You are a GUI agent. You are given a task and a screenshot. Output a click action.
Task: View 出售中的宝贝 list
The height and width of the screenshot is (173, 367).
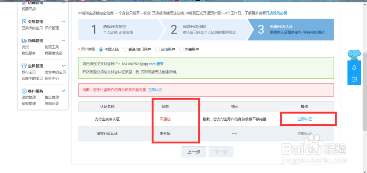[55, 72]
